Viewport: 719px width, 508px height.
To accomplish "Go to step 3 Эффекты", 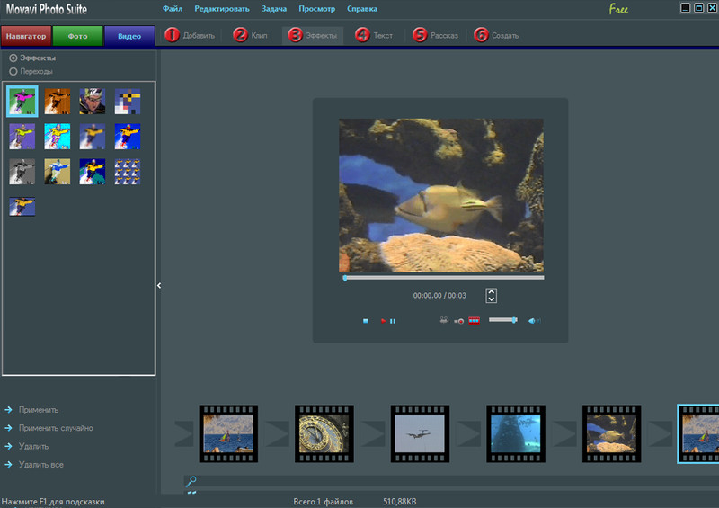I will pyautogui.click(x=312, y=35).
